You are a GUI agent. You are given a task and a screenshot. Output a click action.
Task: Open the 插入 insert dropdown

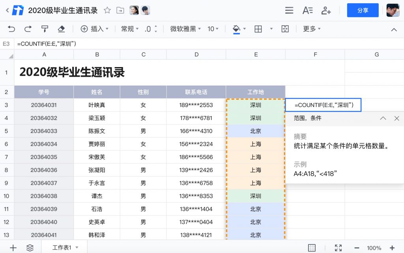click(x=95, y=29)
